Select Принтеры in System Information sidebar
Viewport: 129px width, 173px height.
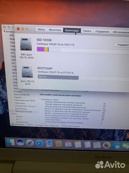coord(20,103)
